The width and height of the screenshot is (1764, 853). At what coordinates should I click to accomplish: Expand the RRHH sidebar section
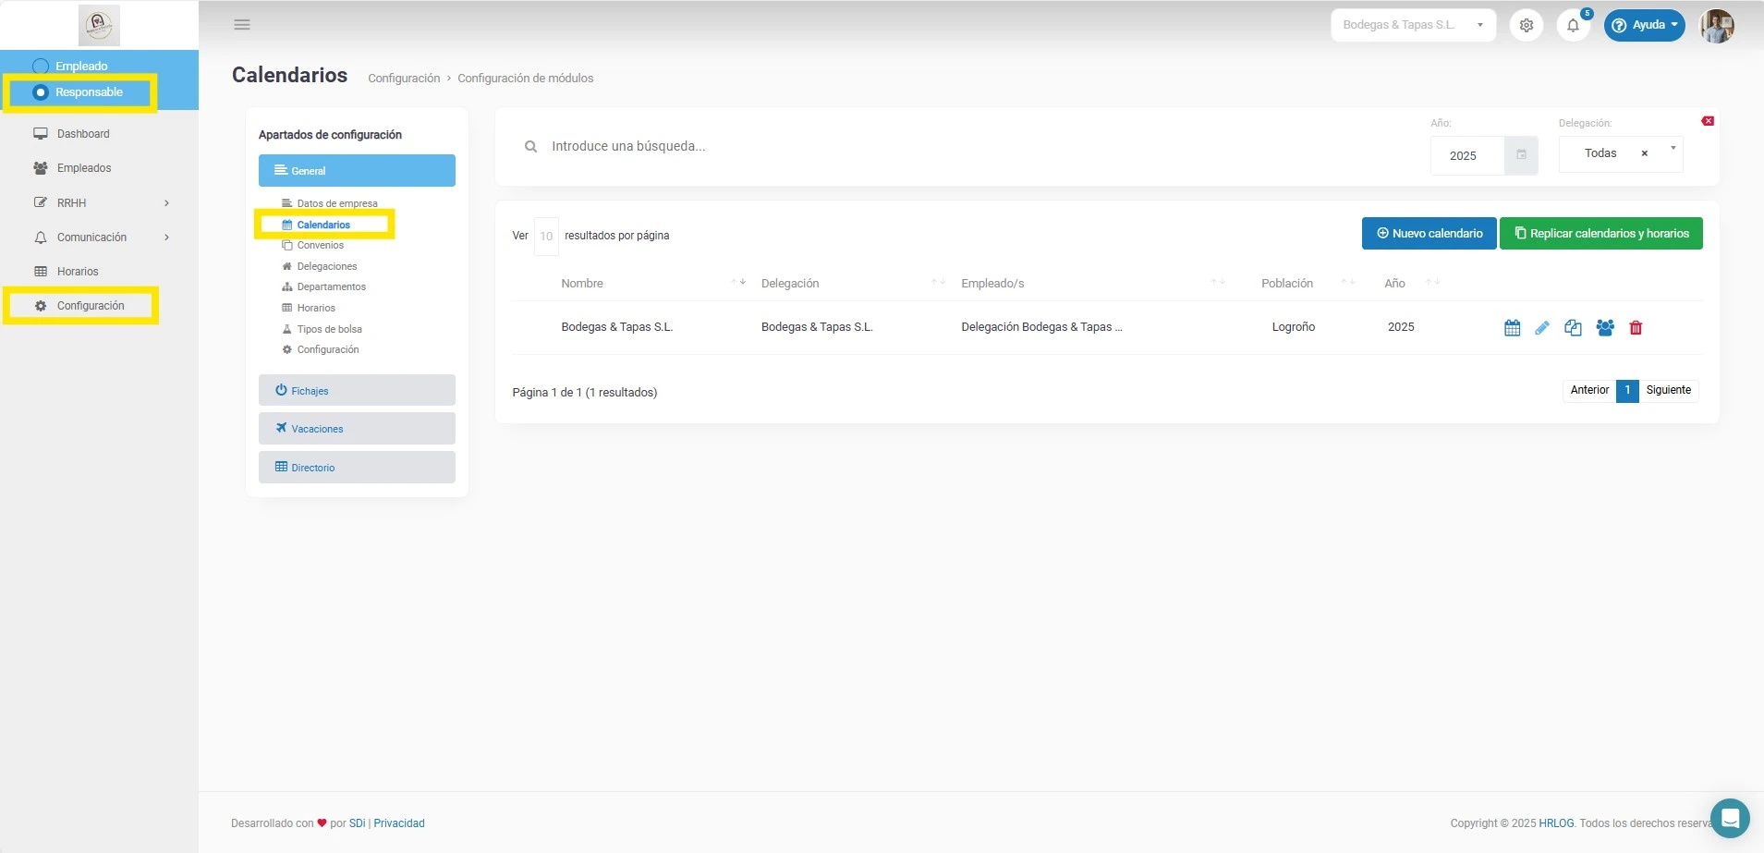(x=102, y=202)
